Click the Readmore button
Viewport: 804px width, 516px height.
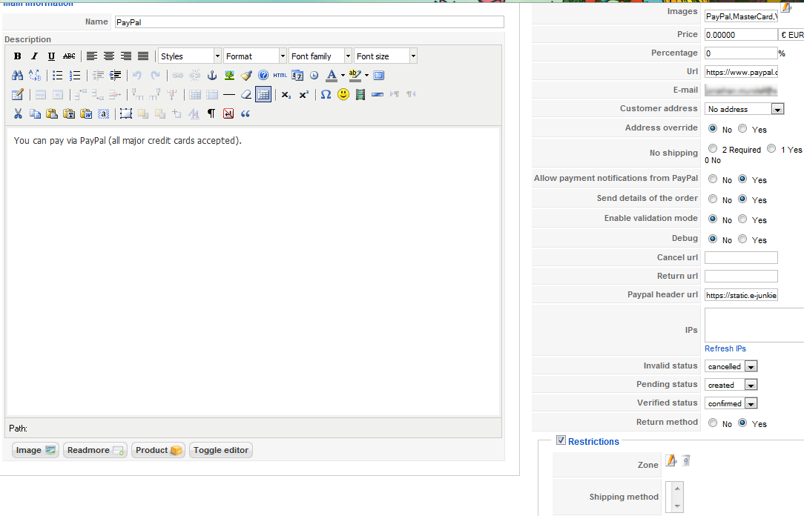coord(95,451)
